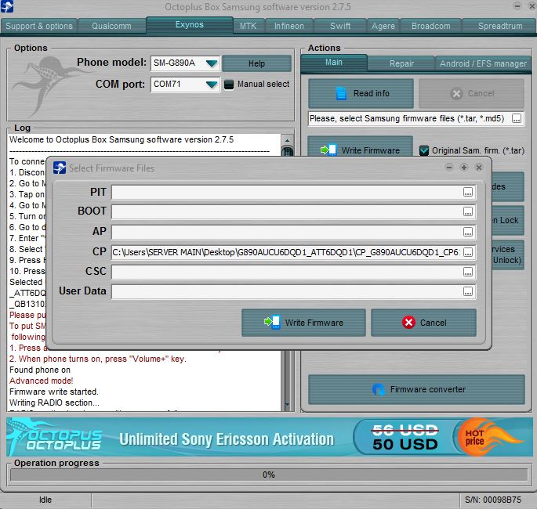Click the 'Advanced mode!' log line

[41, 381]
